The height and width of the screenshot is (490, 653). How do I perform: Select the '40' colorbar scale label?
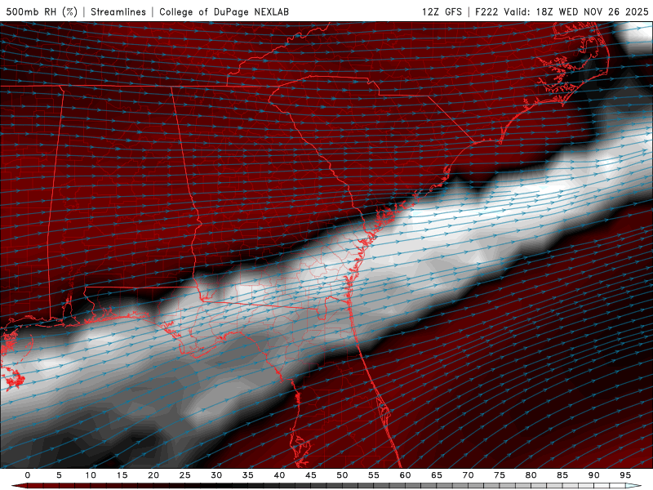click(279, 475)
